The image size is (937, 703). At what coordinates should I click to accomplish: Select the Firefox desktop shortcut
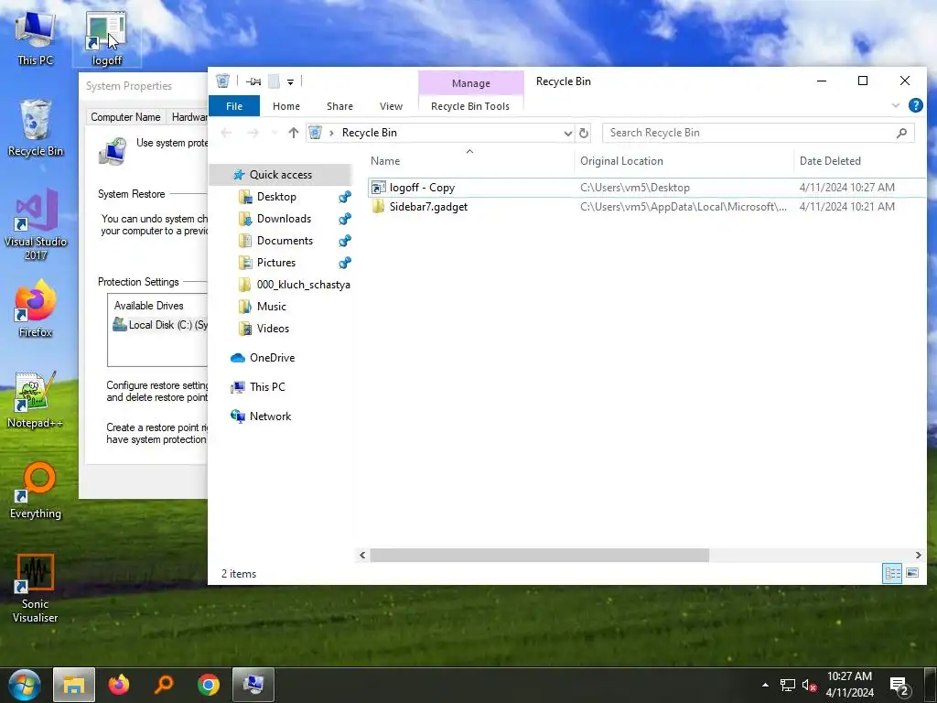pos(36,309)
